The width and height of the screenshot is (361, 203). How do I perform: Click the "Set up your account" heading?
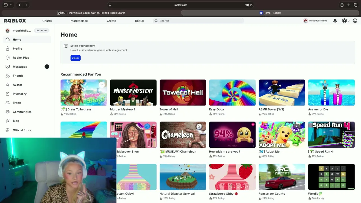pos(83,46)
